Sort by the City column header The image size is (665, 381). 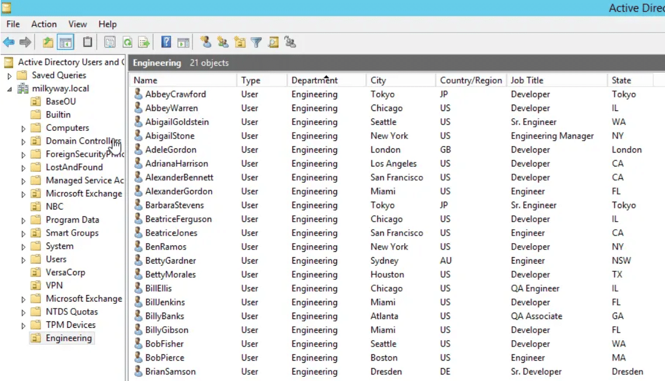[401, 80]
